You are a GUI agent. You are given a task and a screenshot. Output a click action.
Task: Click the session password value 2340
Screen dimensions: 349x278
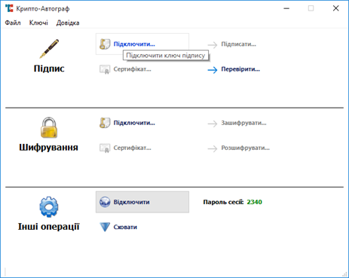click(254, 202)
